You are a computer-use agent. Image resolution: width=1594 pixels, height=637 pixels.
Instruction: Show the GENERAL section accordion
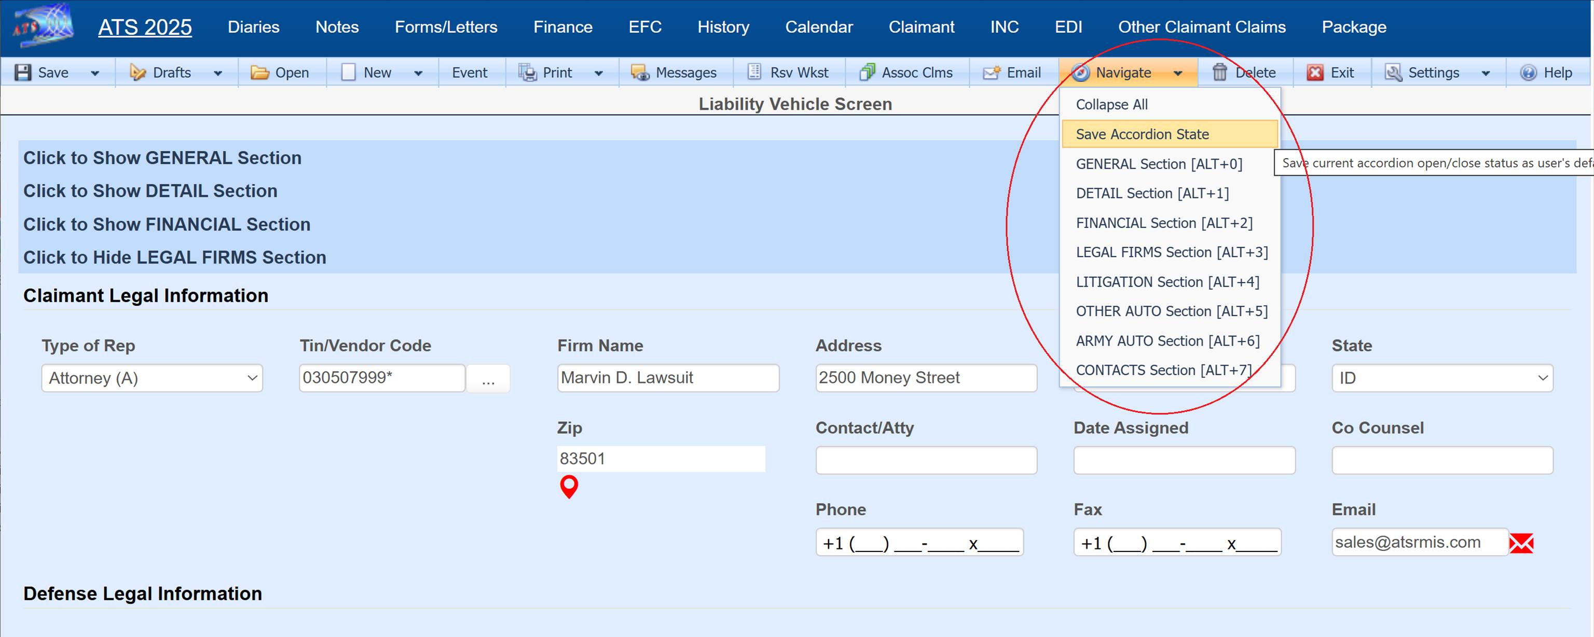pyautogui.click(x=162, y=158)
